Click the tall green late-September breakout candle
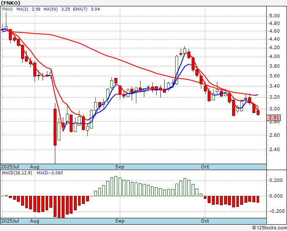Screen dimensions: 287x231 [x=176, y=70]
